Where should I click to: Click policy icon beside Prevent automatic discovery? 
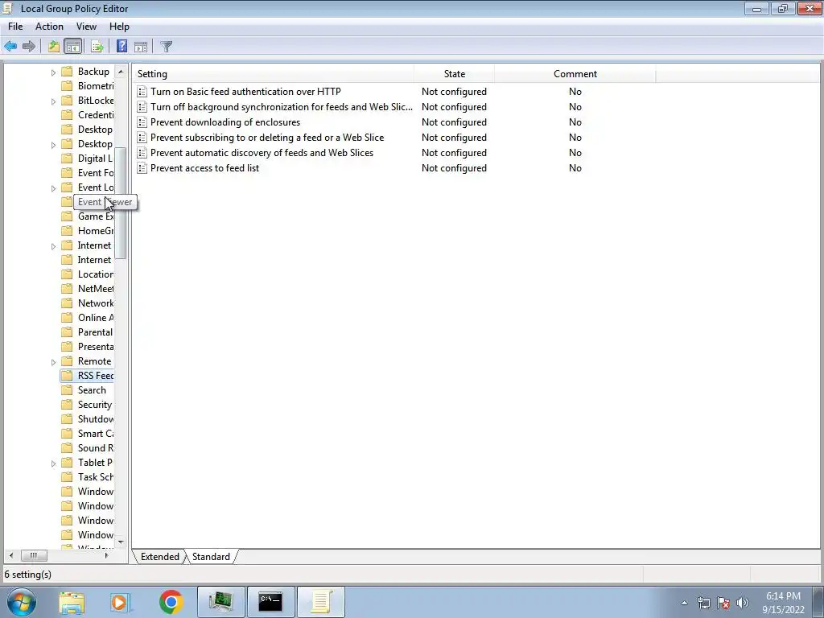142,152
